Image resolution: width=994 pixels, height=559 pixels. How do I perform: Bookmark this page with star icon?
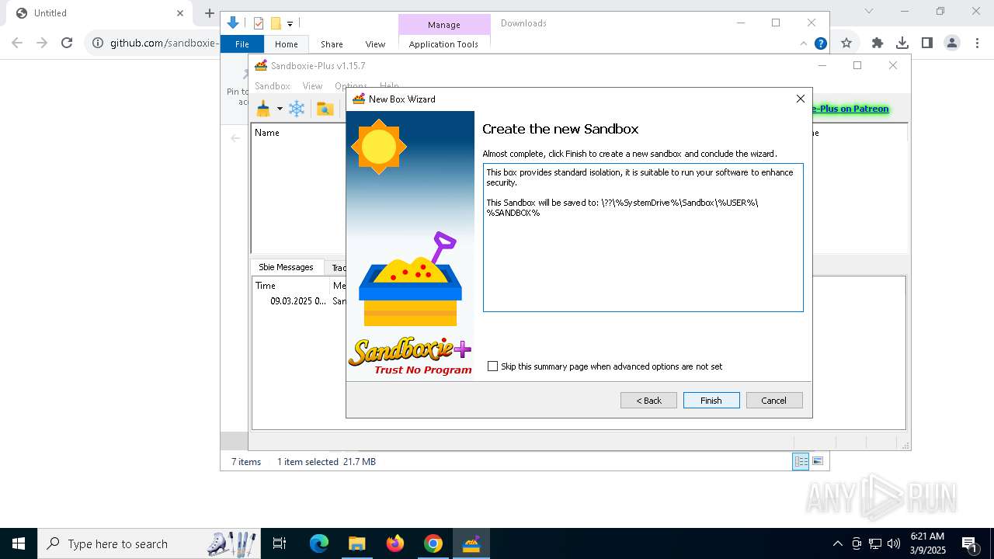pos(846,43)
